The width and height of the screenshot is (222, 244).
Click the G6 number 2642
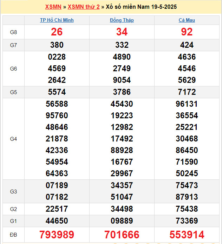tap(57, 80)
